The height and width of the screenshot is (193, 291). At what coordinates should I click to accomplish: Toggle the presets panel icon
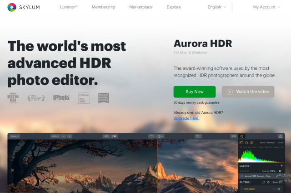(234, 136)
